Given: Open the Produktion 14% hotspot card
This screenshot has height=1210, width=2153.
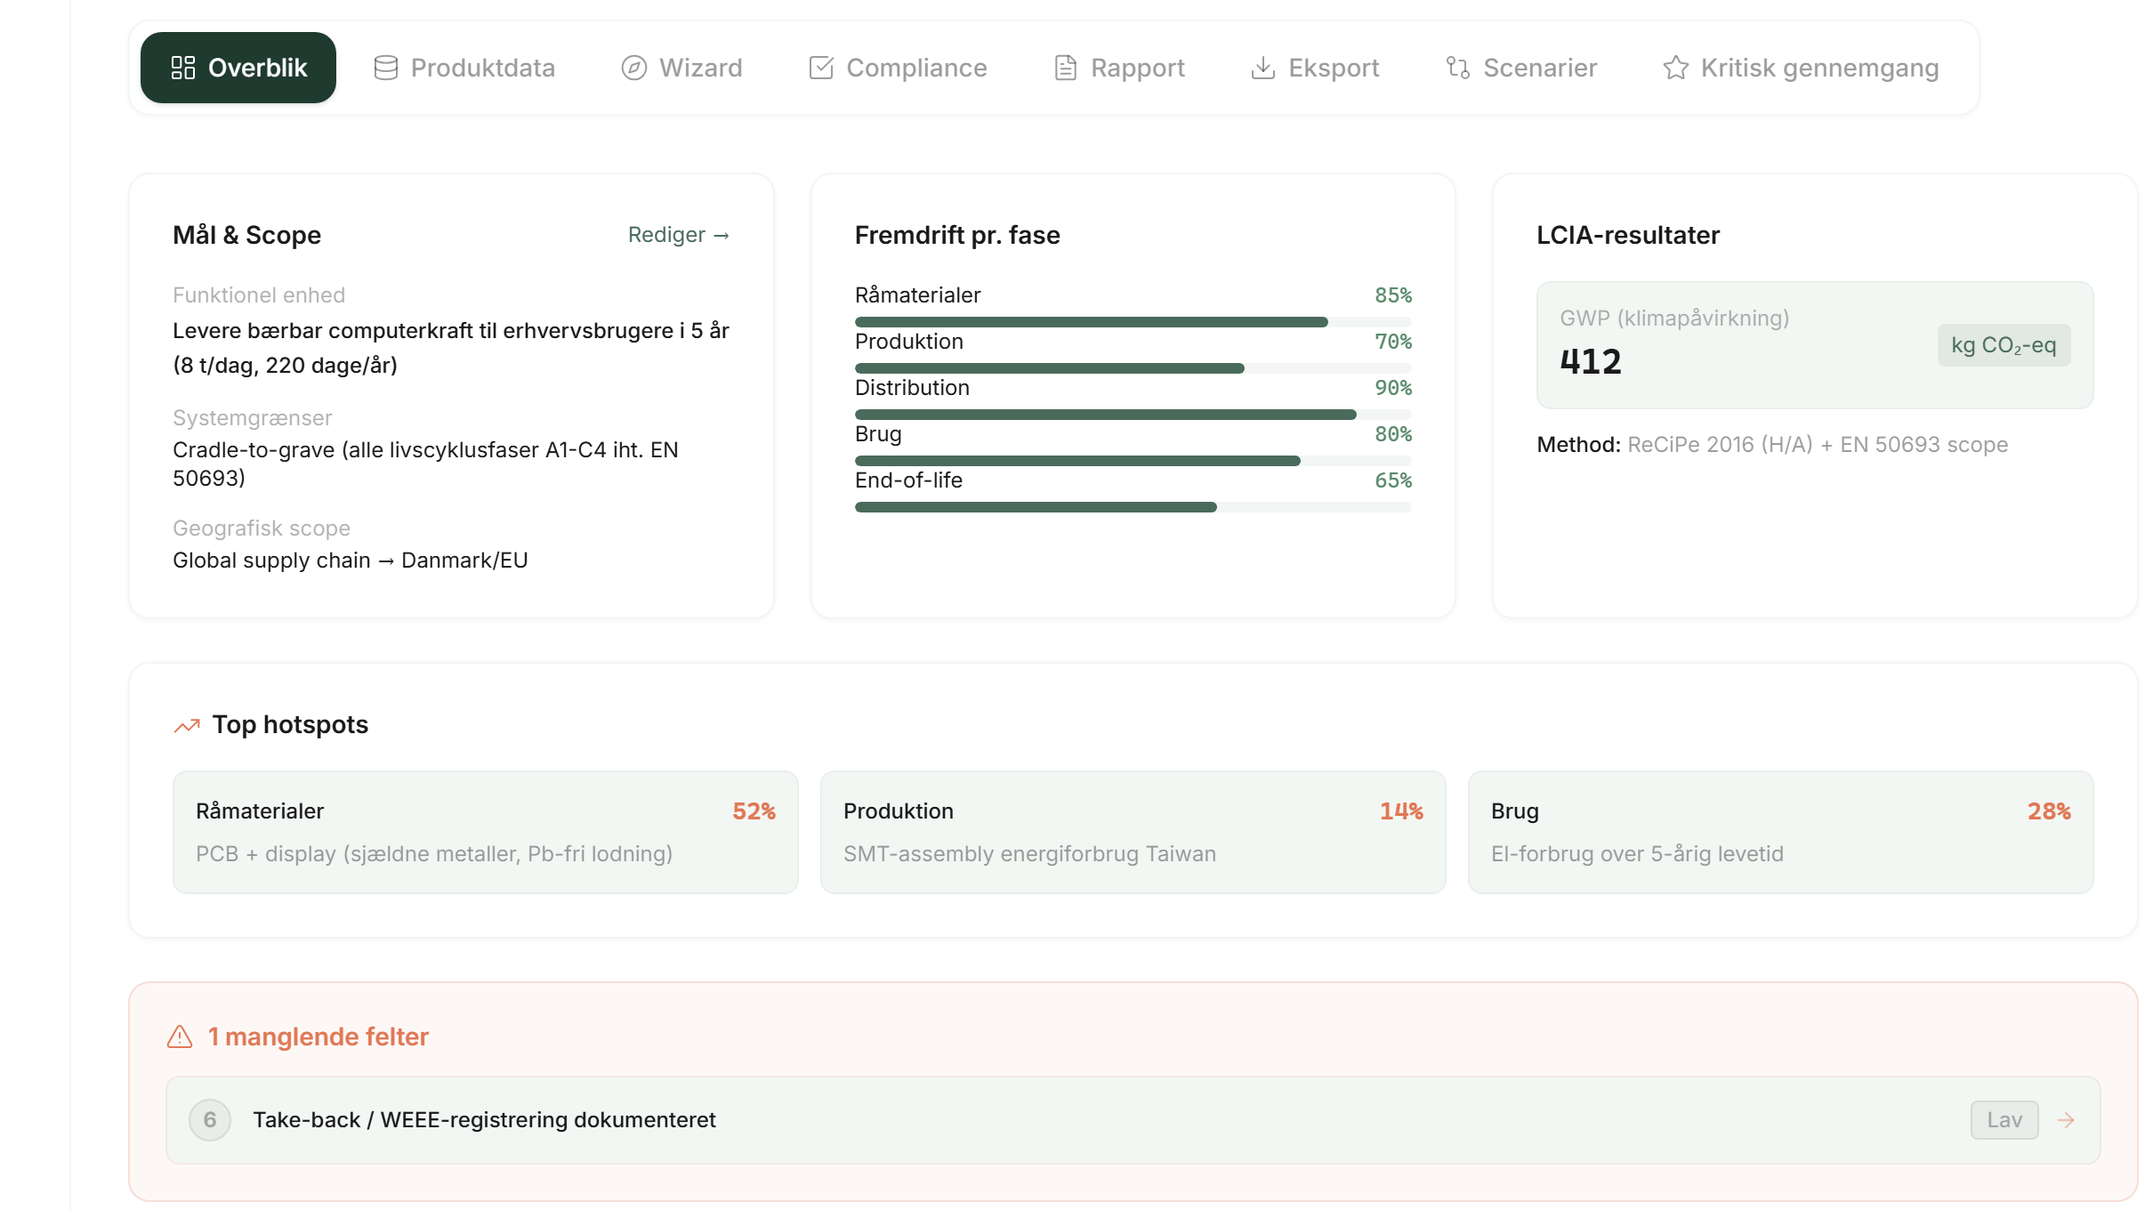Looking at the screenshot, I should pyautogui.click(x=1133, y=832).
